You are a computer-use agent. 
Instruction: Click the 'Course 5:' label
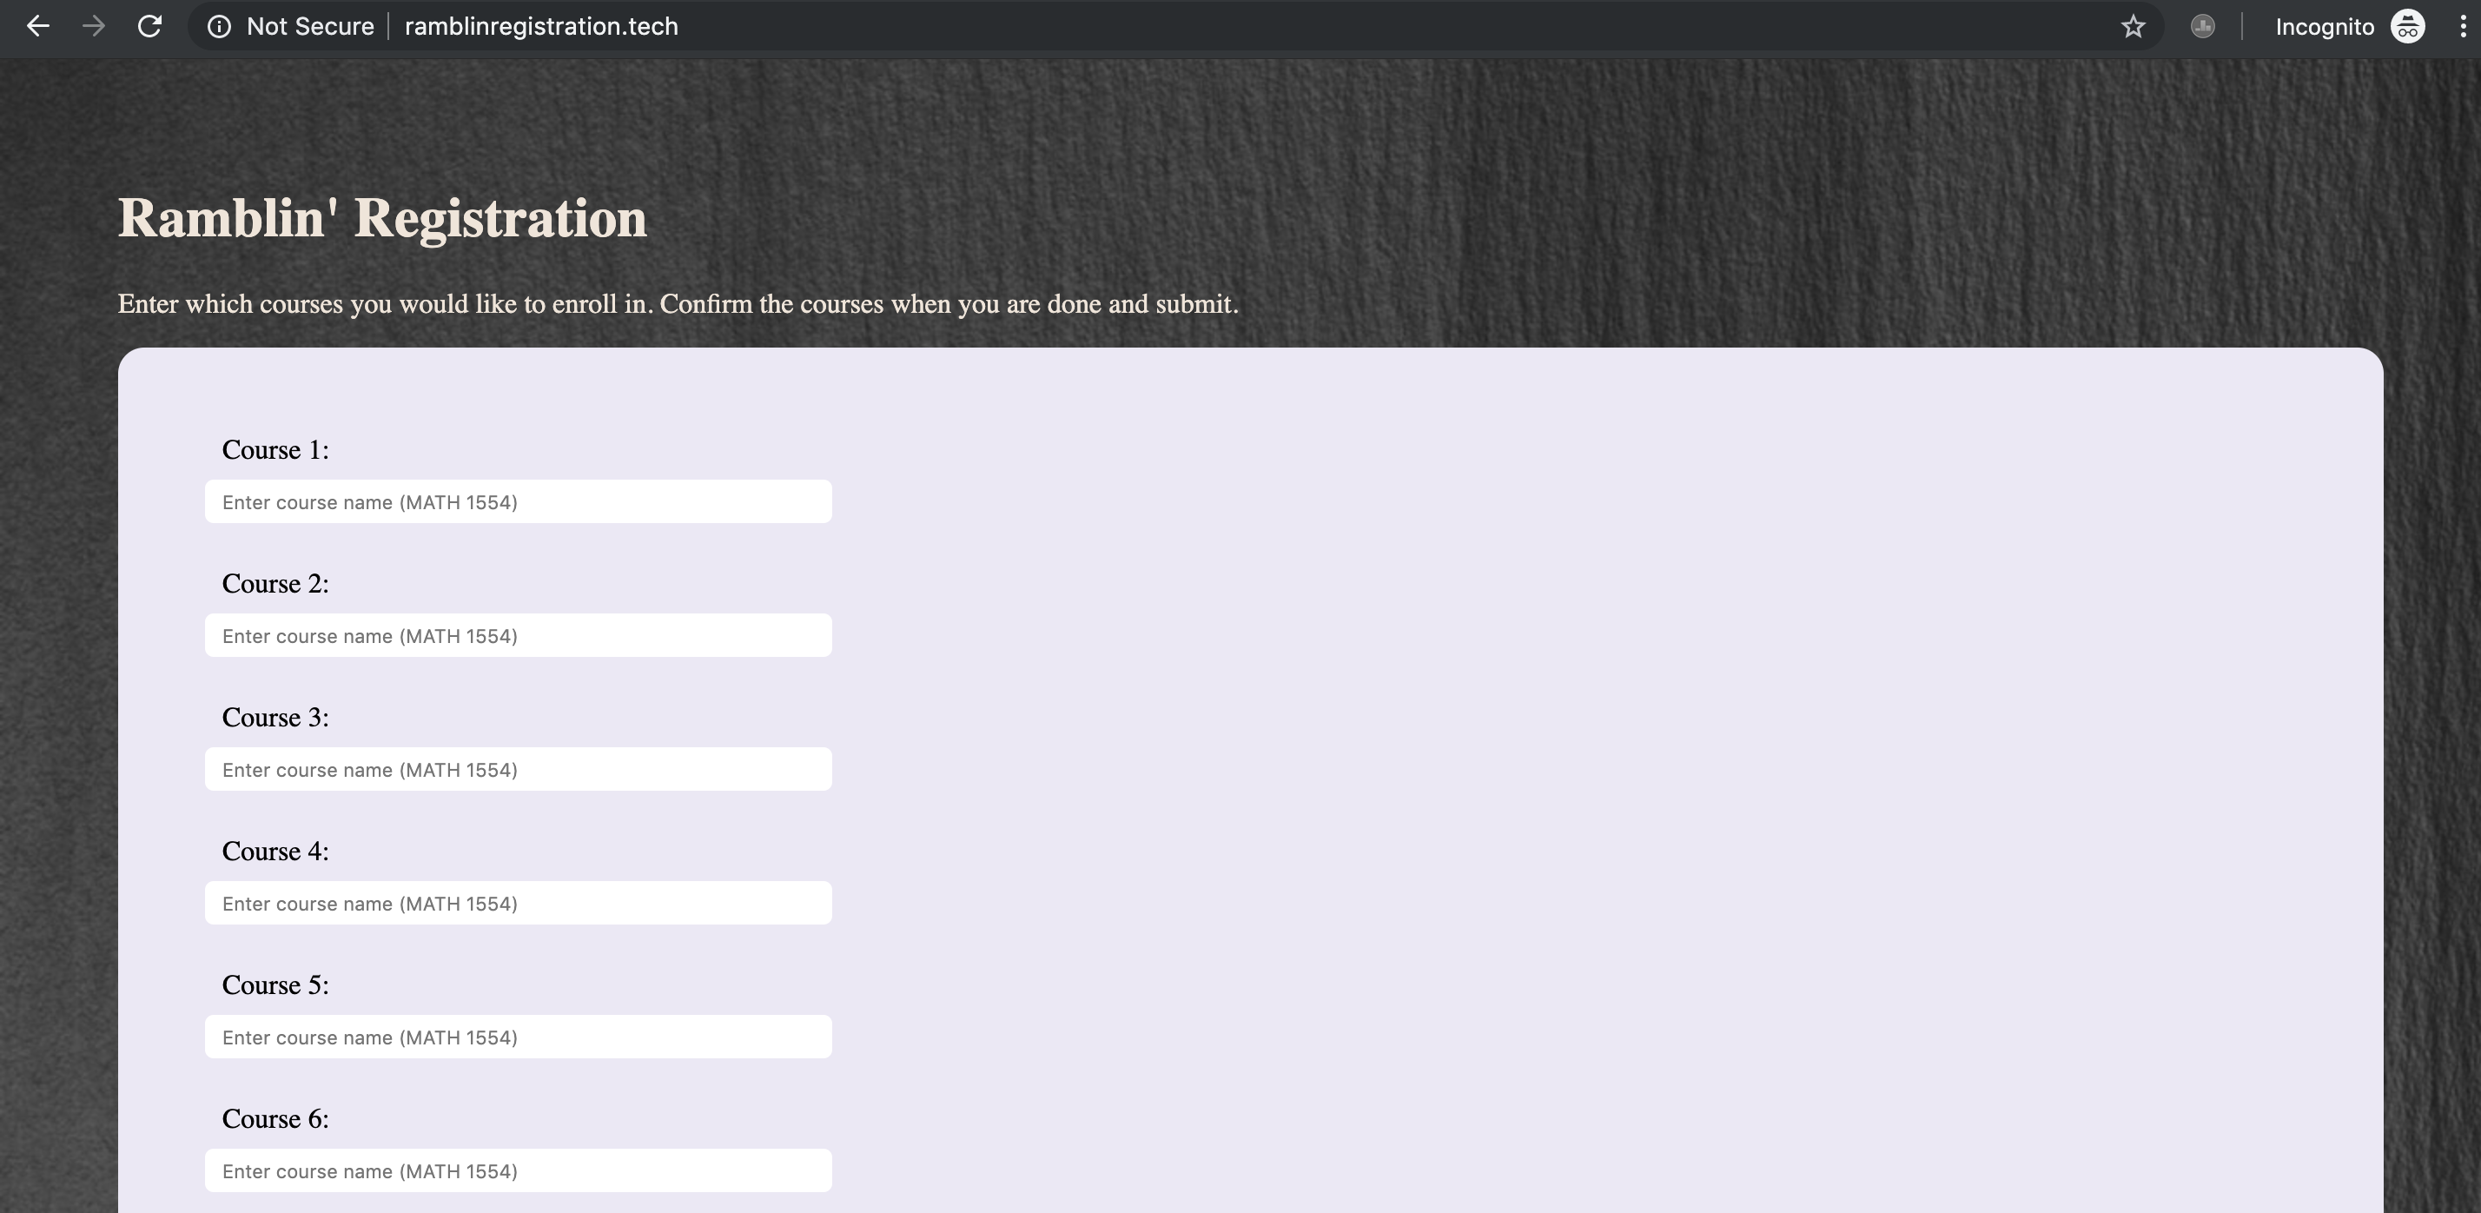point(275,984)
